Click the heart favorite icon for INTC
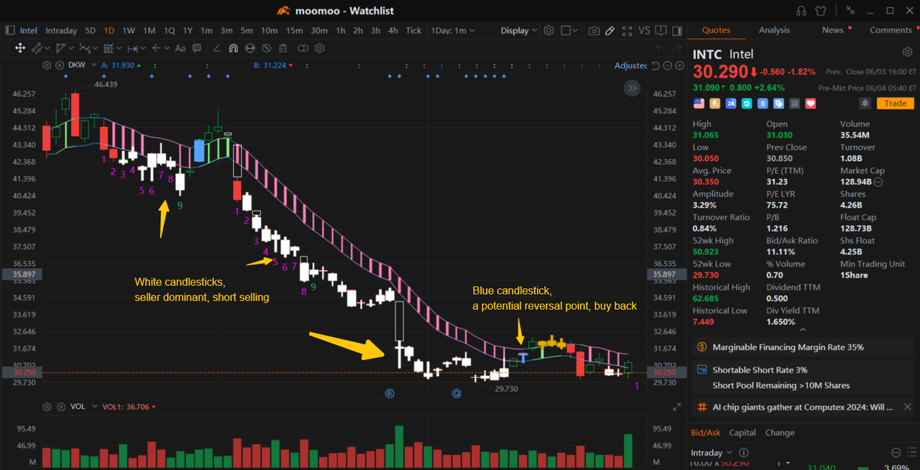 click(811, 103)
